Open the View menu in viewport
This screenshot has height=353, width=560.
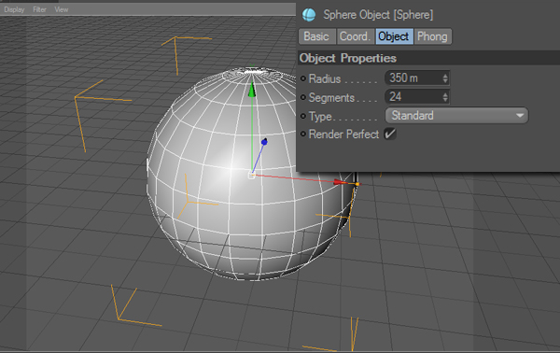pos(62,9)
